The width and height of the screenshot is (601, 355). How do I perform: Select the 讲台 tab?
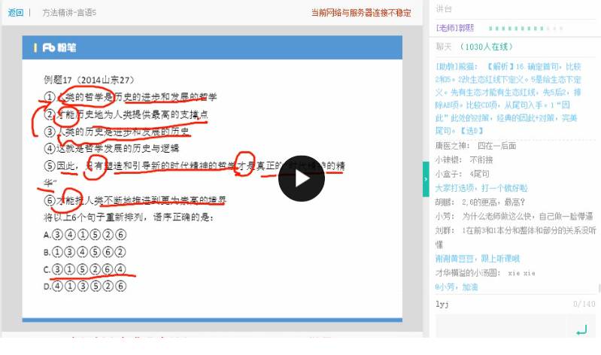[444, 9]
